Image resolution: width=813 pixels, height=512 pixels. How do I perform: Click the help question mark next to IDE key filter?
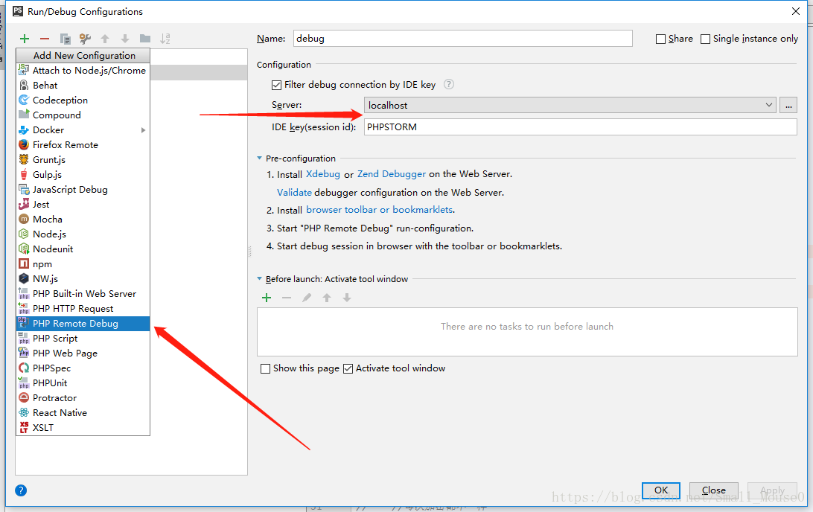(449, 85)
